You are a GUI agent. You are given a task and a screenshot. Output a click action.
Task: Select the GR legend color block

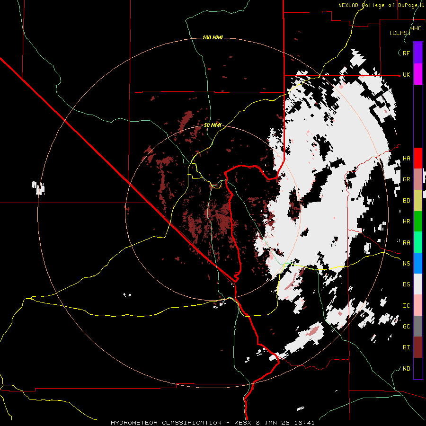pyautogui.click(x=418, y=179)
